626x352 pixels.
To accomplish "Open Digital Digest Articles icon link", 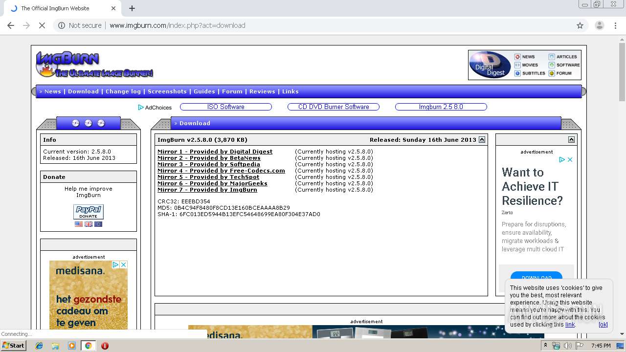I will 563,57.
